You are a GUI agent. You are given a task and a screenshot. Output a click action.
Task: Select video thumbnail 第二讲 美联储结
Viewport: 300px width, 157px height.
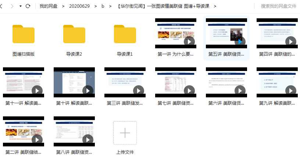24,131
